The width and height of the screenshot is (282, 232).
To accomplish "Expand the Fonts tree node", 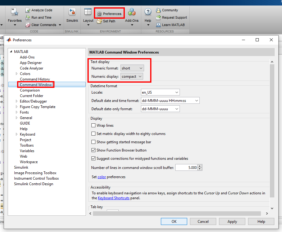I will (17, 112).
